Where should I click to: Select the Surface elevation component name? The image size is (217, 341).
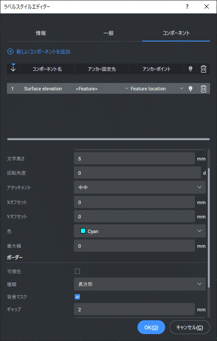pyautogui.click(x=43, y=89)
